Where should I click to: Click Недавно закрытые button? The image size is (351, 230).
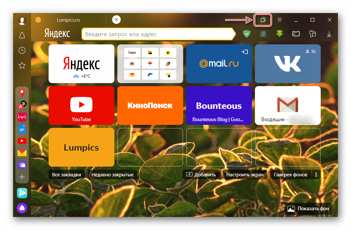pyautogui.click(x=113, y=174)
